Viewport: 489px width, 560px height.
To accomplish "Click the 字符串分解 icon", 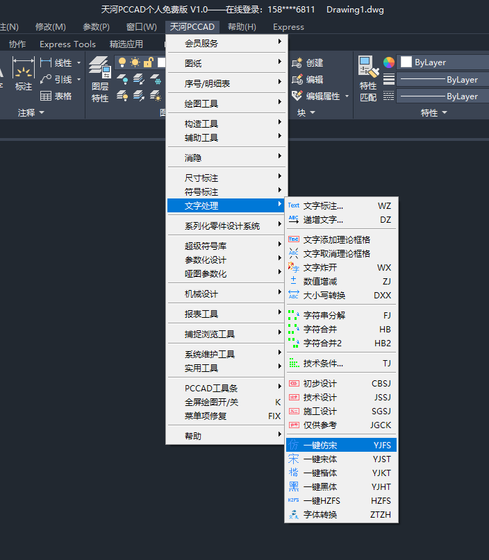I will pyautogui.click(x=294, y=315).
